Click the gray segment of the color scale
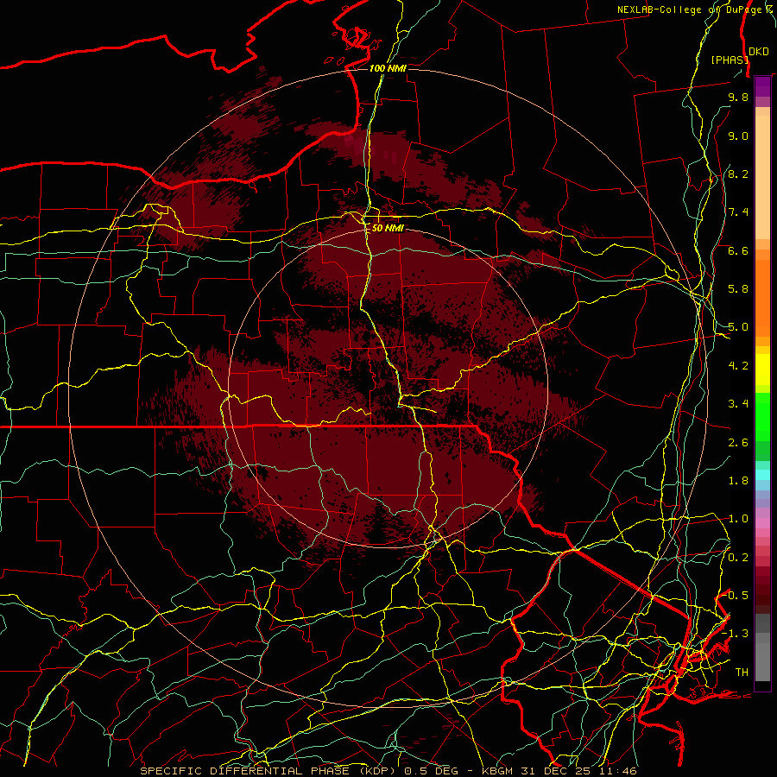777x777 pixels. [x=762, y=648]
